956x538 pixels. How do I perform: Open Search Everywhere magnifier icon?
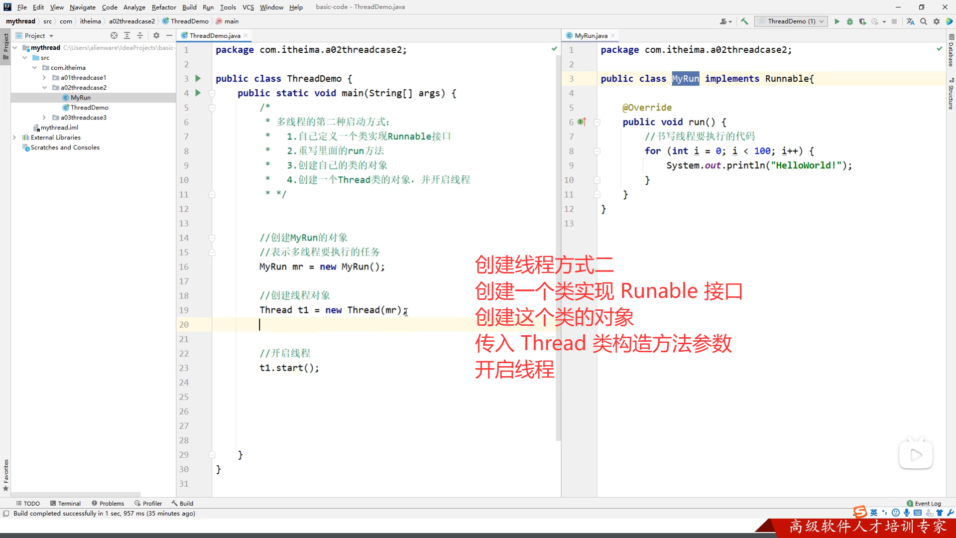click(x=924, y=21)
